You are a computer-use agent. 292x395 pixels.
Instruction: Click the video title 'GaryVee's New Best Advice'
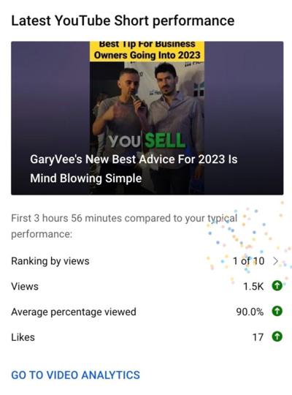coord(134,159)
